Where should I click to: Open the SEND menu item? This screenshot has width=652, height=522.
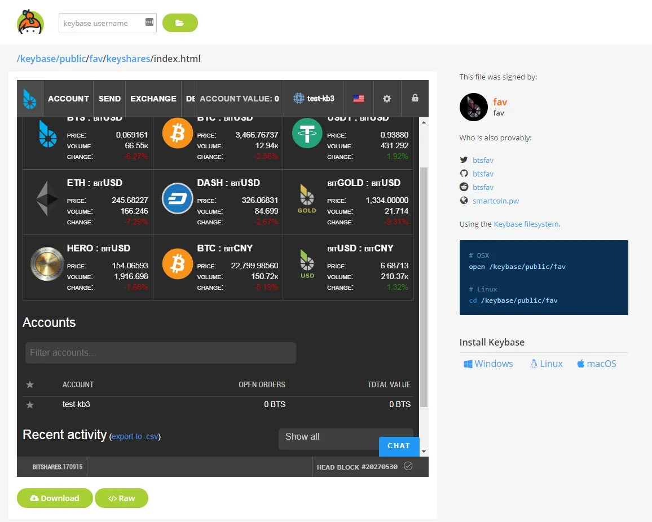109,99
